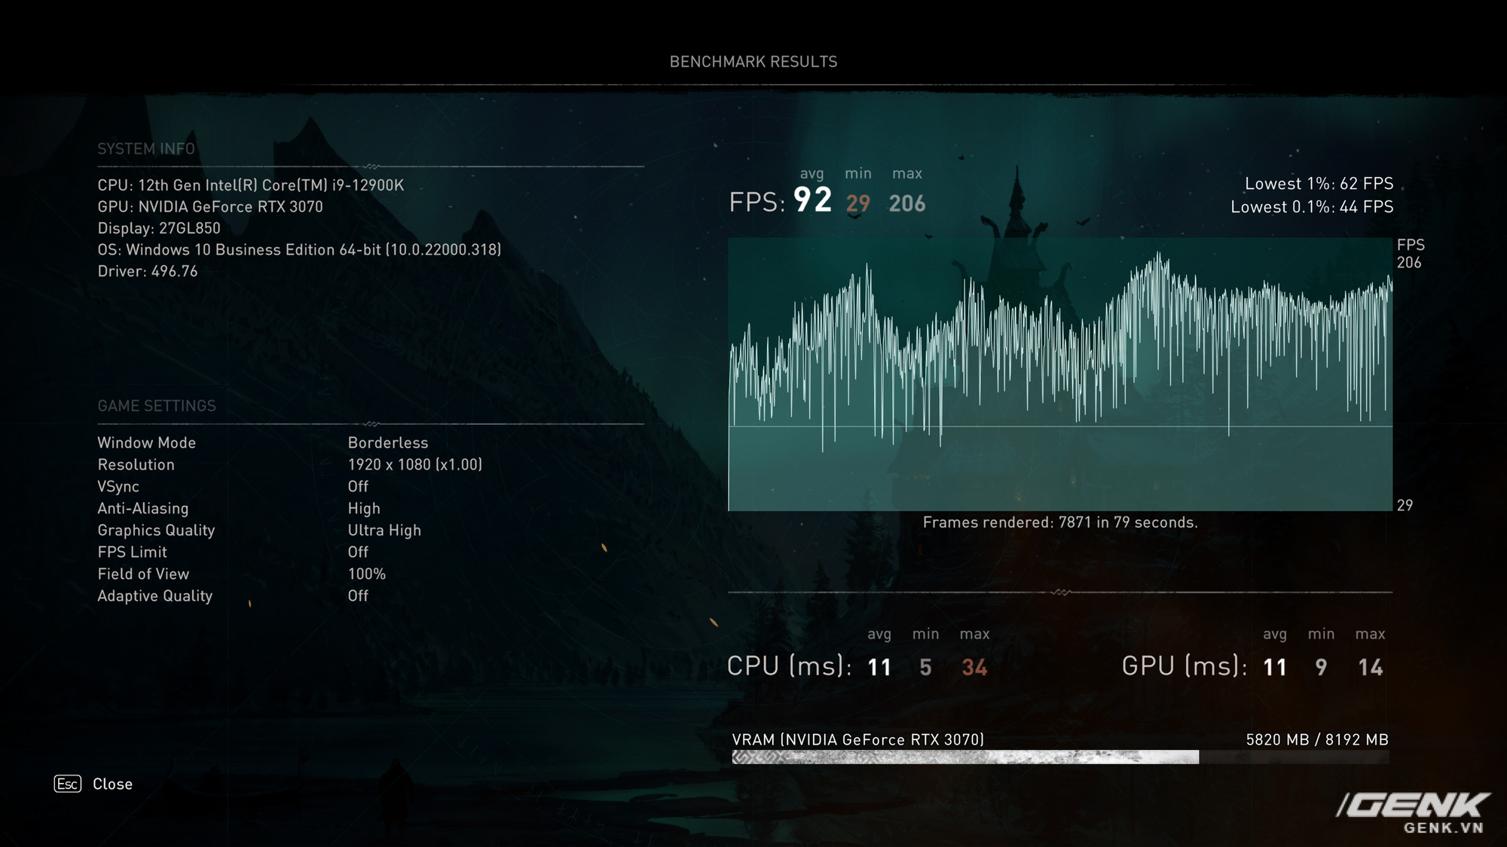
Task: Click the max FPS value 206 beside min
Action: click(x=907, y=203)
